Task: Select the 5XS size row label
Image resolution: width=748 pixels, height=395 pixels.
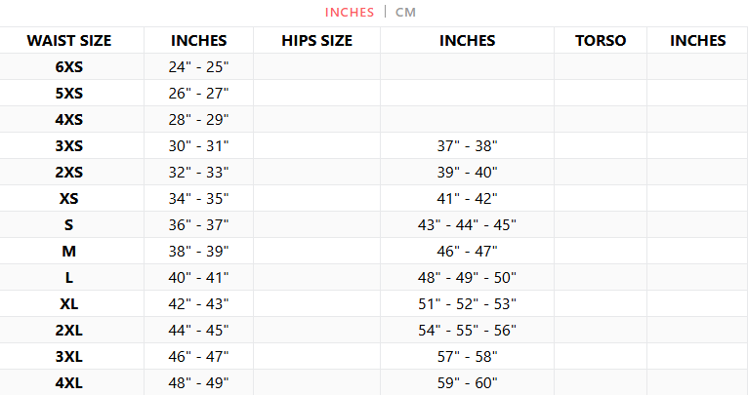Action: click(x=69, y=93)
